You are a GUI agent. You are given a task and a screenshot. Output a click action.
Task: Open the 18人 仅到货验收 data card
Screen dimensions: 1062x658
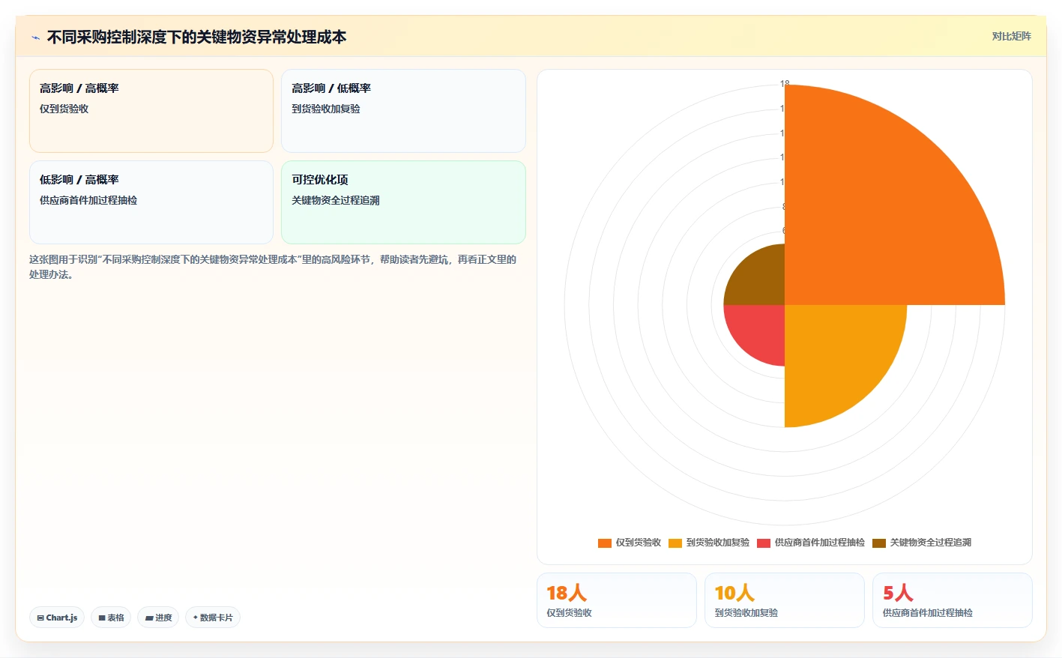pos(617,600)
